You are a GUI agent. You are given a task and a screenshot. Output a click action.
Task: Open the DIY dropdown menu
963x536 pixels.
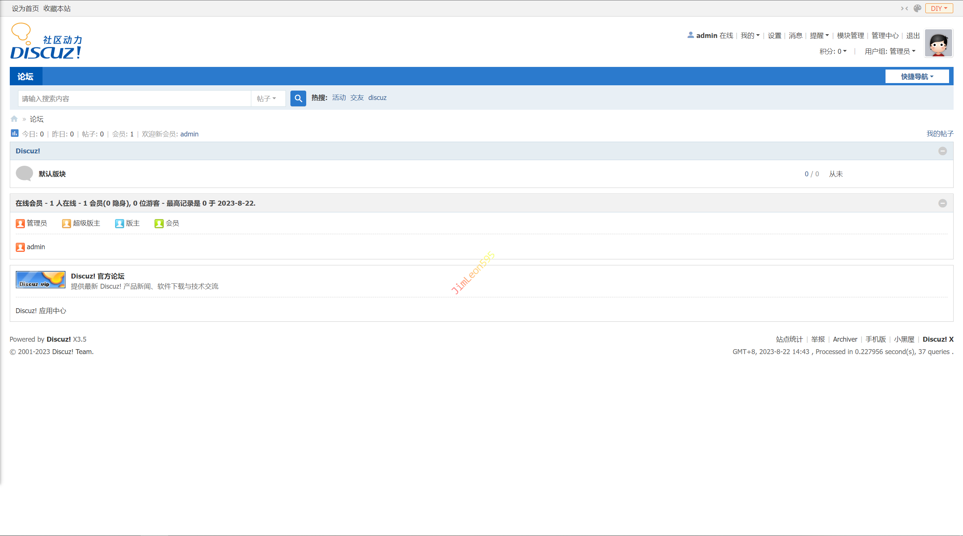(939, 8)
